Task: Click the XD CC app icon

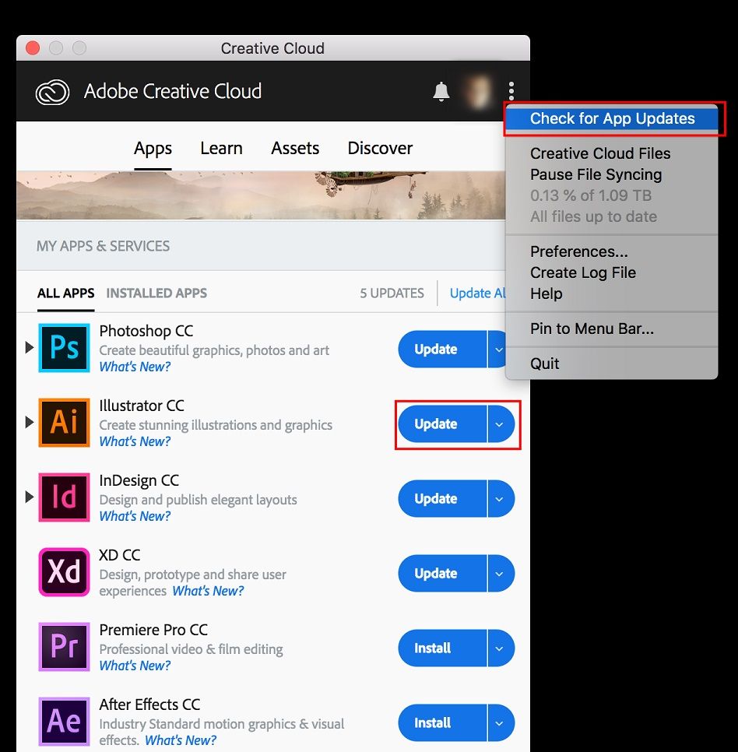Action: click(64, 573)
